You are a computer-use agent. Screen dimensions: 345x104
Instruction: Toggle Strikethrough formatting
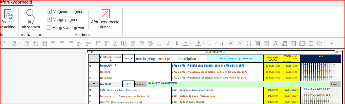[x=223, y=43]
